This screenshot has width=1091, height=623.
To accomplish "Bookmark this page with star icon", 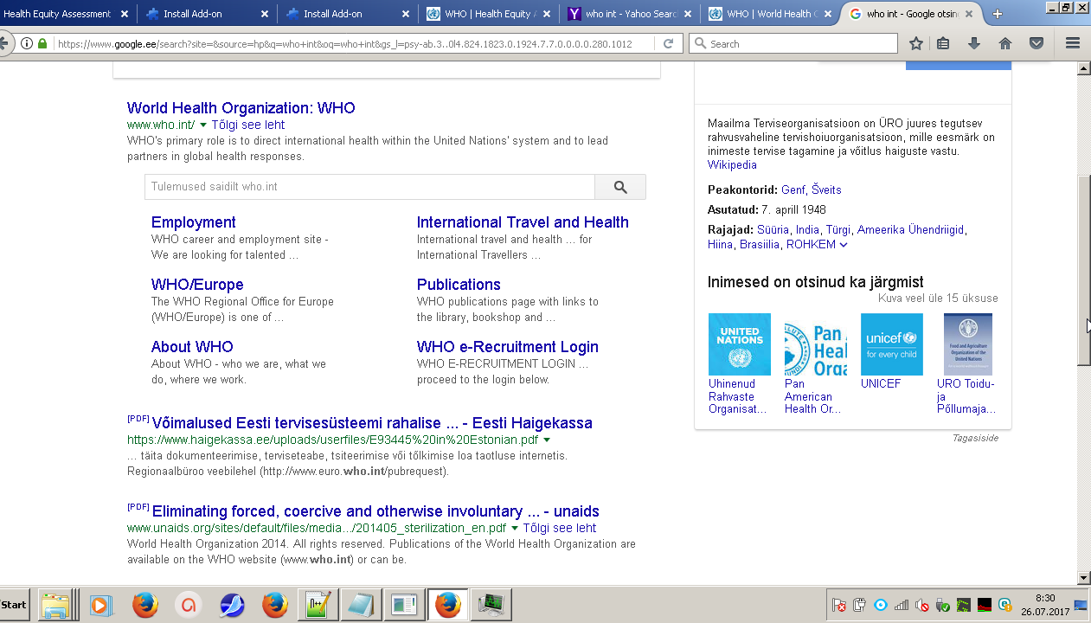I will point(916,43).
